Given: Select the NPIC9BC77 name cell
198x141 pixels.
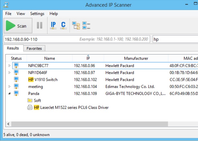Looking at the screenshot, I should point(38,66).
